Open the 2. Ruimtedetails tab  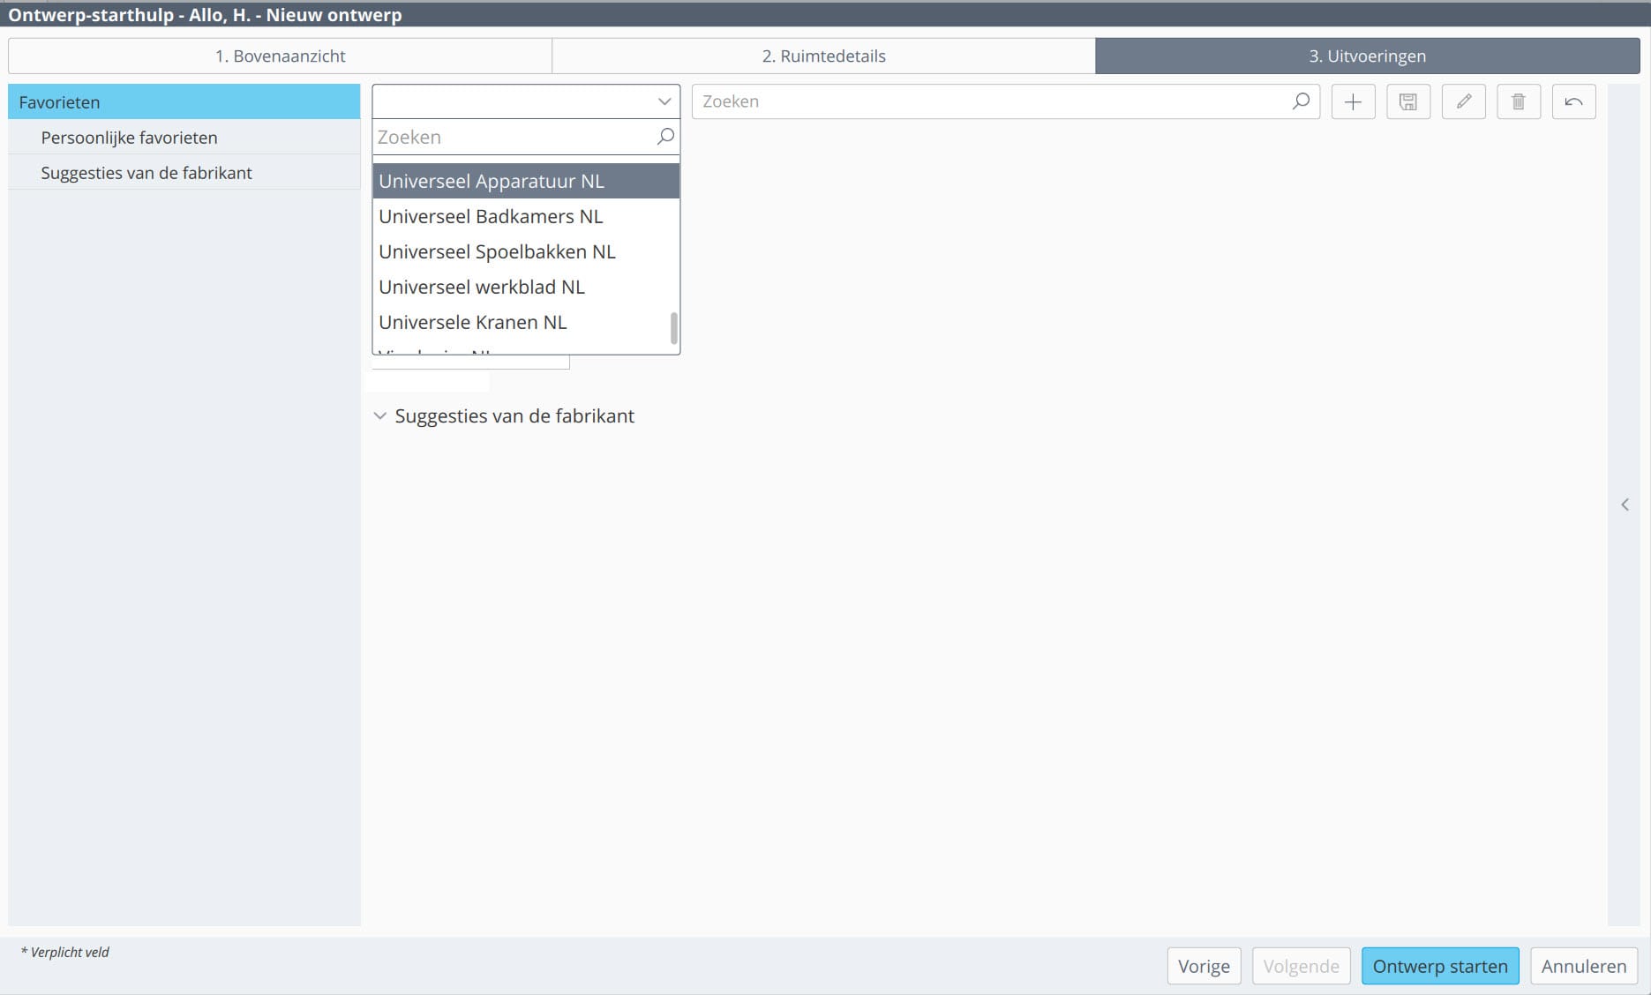[x=823, y=56]
